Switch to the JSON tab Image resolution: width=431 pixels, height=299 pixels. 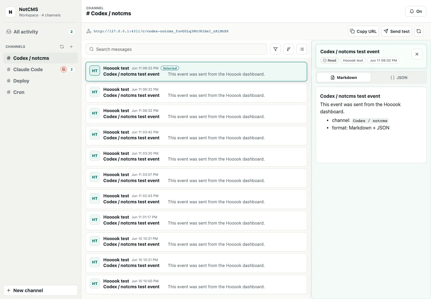click(399, 77)
